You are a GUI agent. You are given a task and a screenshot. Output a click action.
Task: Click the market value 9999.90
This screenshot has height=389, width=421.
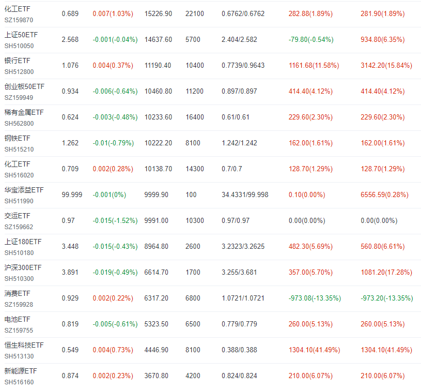pyautogui.click(x=157, y=194)
